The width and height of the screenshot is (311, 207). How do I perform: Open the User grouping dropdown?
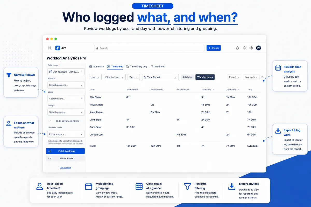click(95, 77)
